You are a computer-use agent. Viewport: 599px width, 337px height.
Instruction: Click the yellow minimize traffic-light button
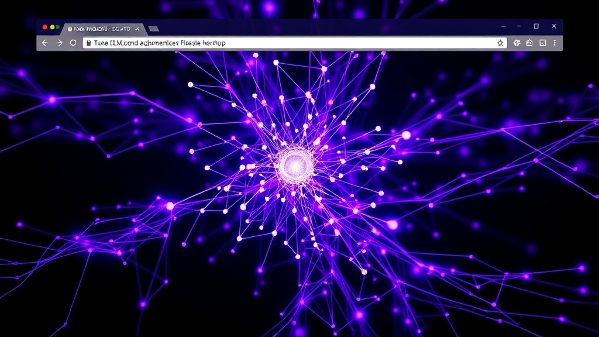(52, 27)
